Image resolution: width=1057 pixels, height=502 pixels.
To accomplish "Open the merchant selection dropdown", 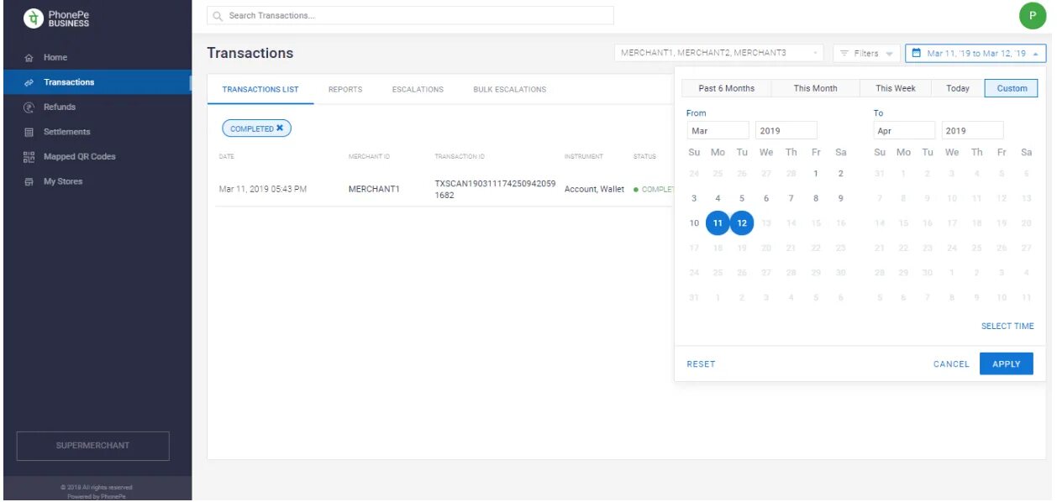I will coord(716,52).
